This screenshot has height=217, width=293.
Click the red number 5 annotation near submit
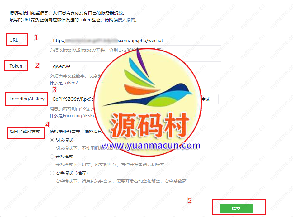[190, 200]
